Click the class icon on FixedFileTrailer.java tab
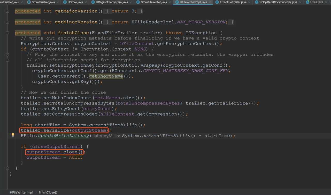 (x=217, y=2)
